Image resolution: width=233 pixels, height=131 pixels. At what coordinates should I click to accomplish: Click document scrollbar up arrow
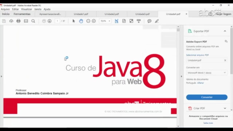coord(178,27)
